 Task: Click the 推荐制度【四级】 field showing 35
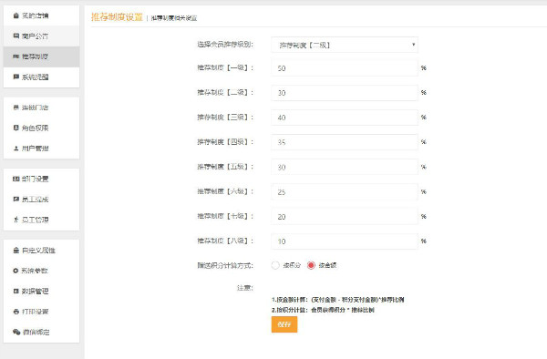point(345,142)
